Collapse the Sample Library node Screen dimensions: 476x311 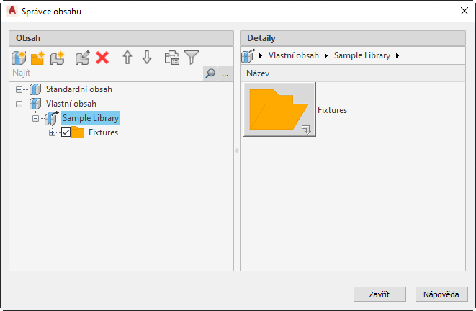click(x=35, y=118)
